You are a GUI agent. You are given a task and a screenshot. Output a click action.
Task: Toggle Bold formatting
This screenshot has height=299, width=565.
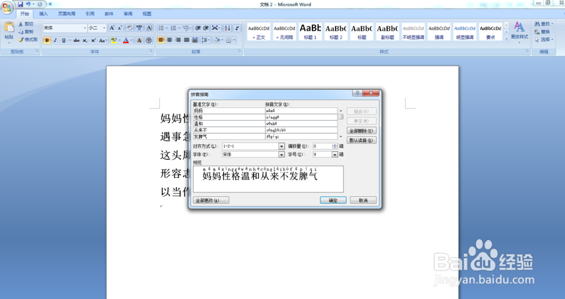click(x=47, y=40)
